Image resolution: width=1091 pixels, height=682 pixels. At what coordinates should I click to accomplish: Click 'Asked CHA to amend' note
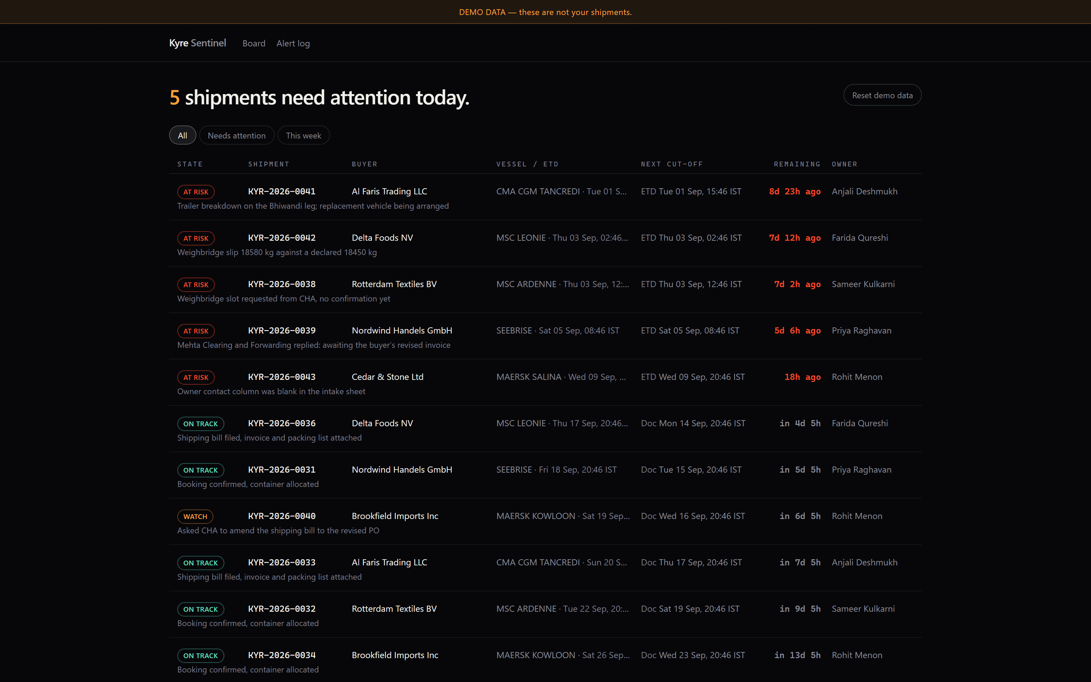pos(278,531)
